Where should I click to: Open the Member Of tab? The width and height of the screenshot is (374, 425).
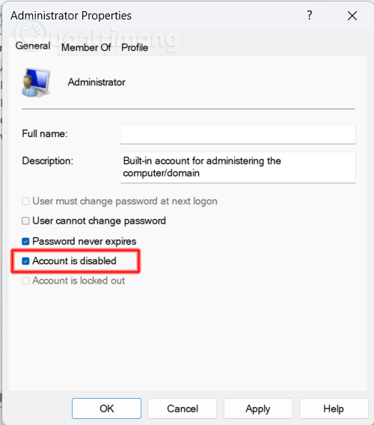pos(86,47)
